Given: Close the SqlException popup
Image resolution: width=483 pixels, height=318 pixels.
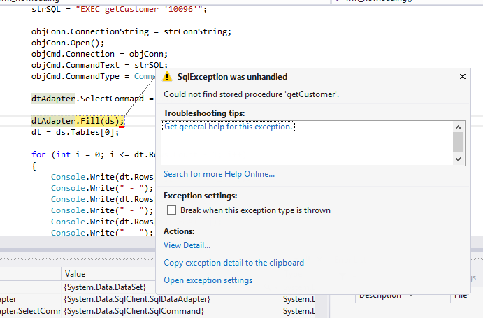Looking at the screenshot, I should [462, 77].
